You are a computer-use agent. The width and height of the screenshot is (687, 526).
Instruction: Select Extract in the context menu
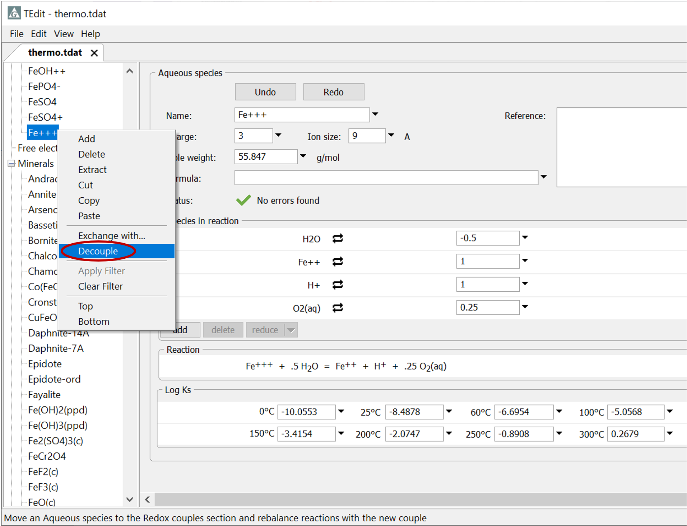(117, 170)
